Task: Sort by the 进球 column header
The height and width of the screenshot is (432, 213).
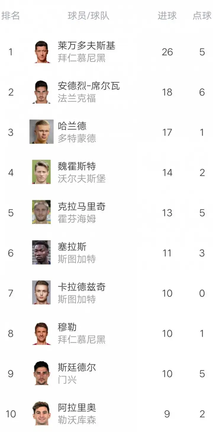Action: [167, 16]
